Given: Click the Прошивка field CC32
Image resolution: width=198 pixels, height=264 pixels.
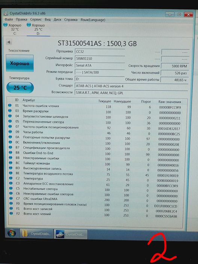Looking at the screenshot, I should 100,52.
